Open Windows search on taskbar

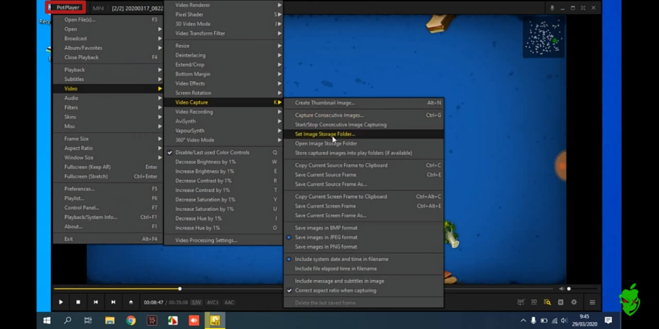67,321
